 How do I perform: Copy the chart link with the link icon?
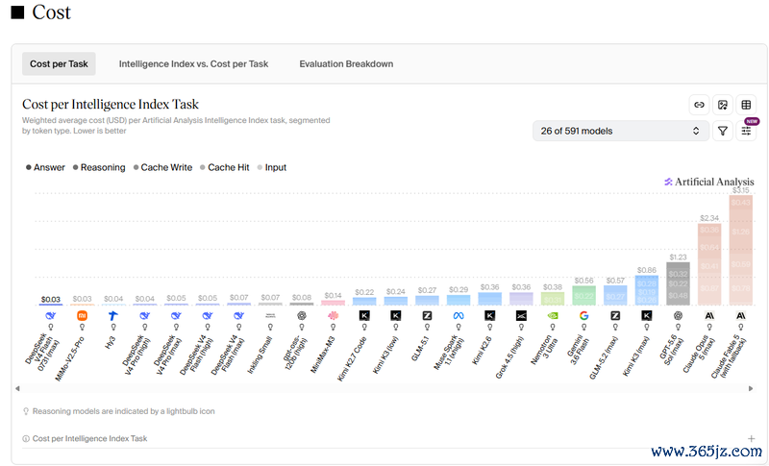point(699,105)
